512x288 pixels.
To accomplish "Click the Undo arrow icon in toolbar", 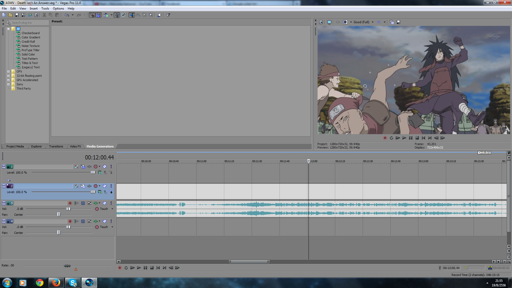I will click(x=67, y=15).
